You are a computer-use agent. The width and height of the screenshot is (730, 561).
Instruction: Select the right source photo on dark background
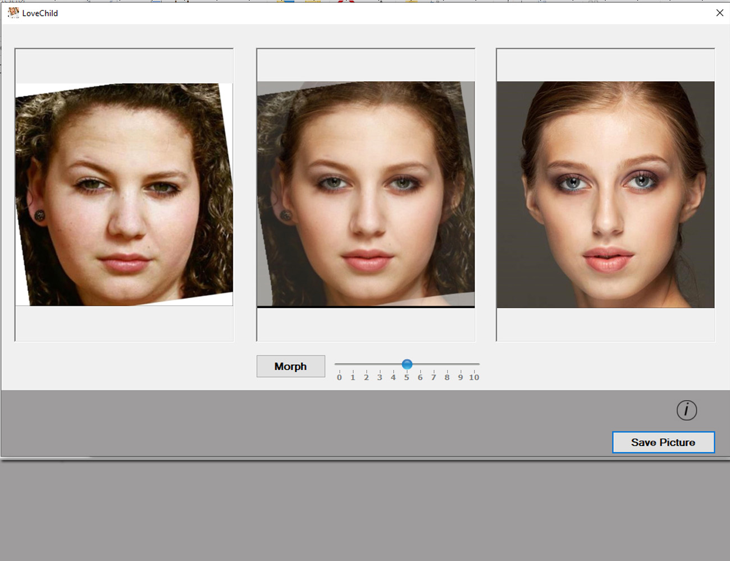(x=605, y=194)
